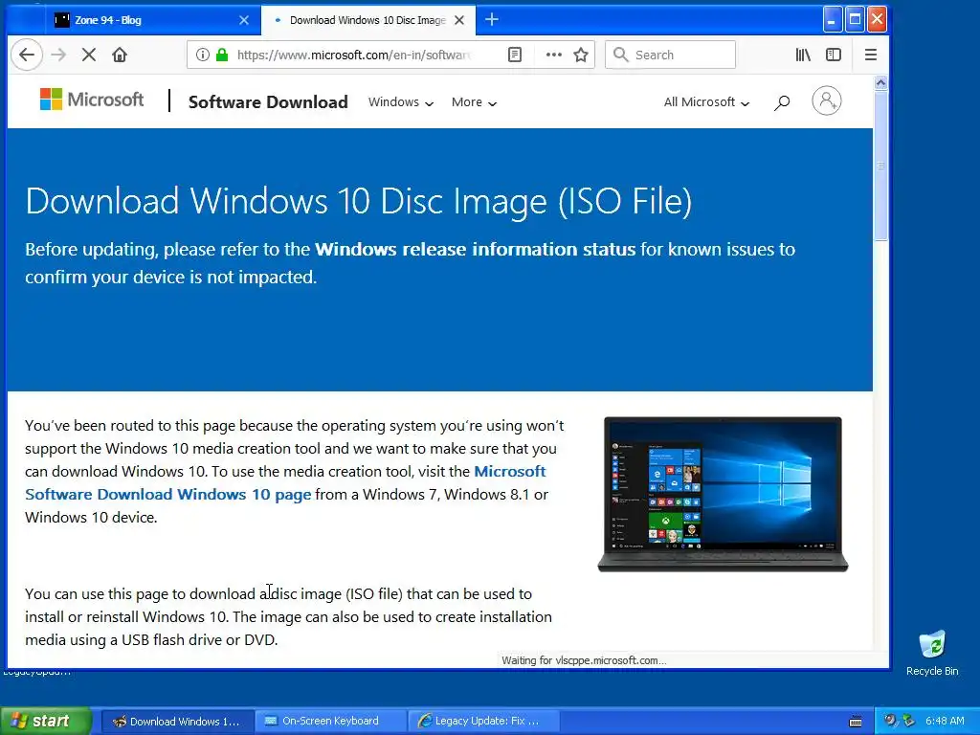Open Windows release information status link

pyautogui.click(x=475, y=250)
